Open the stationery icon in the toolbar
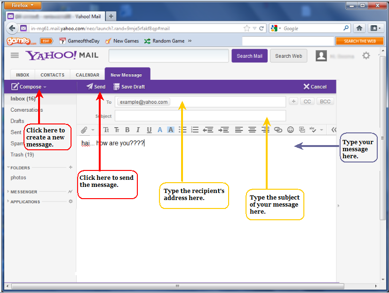389x293 pixels. [x=302, y=130]
